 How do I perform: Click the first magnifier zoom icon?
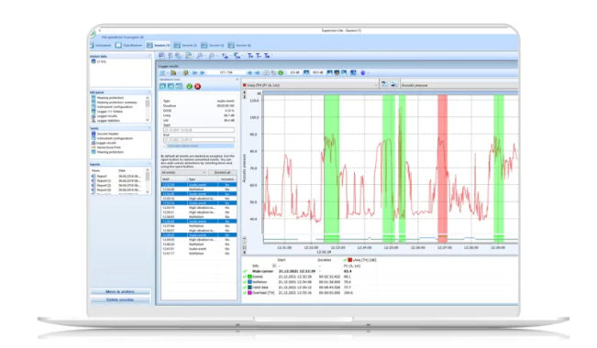(200, 56)
